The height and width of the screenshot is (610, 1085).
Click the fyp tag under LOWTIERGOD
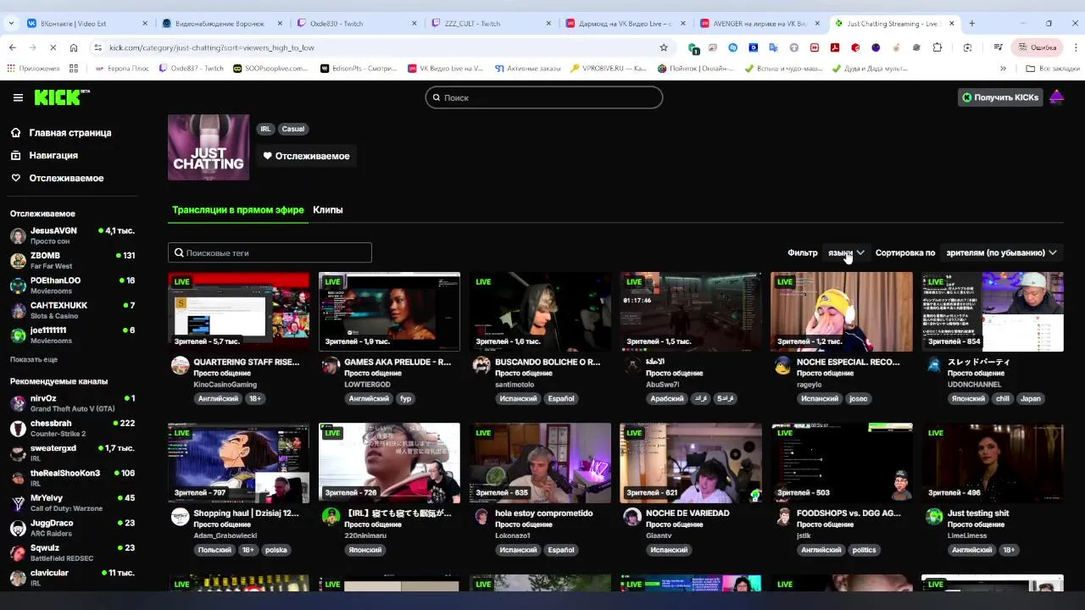(405, 398)
